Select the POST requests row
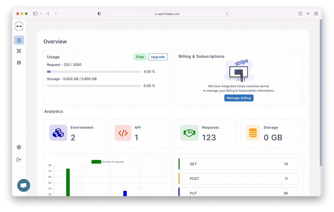Screen dimensions: 334x212 coord(239,179)
